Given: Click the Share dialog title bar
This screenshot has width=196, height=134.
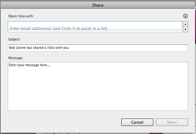Looking at the screenshot, I should [x=98, y=5].
